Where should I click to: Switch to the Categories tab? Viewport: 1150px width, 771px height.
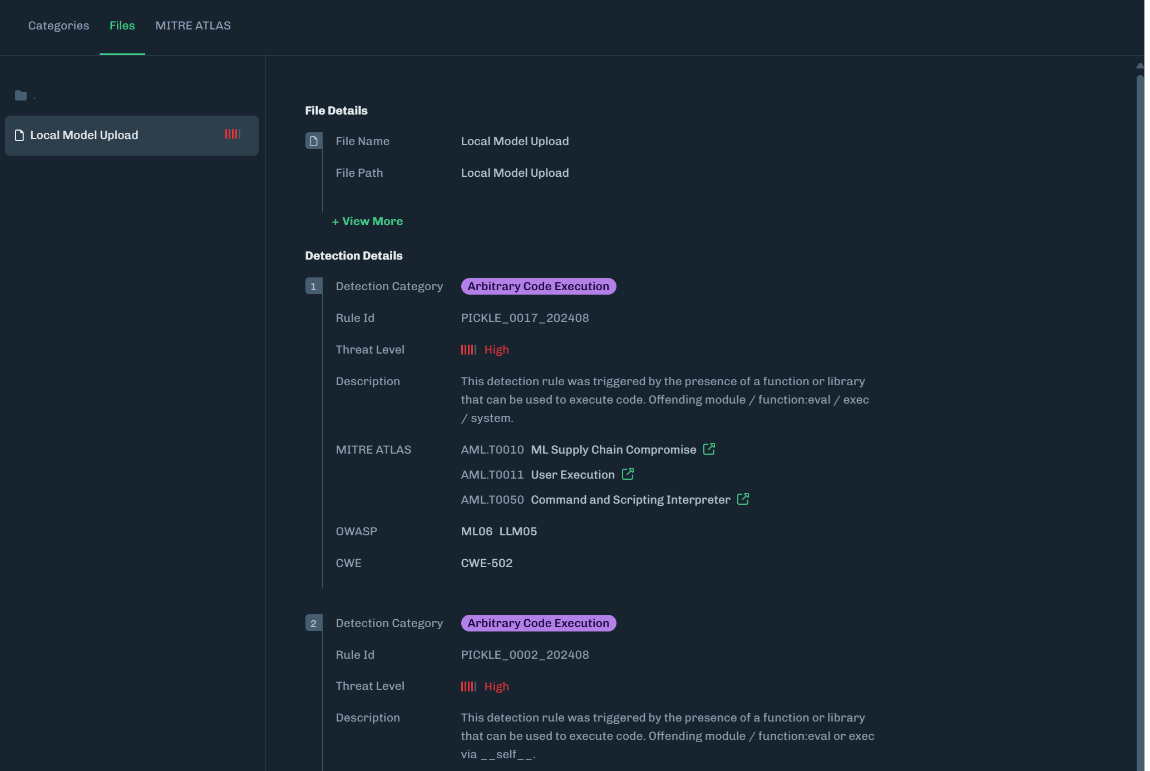point(58,26)
